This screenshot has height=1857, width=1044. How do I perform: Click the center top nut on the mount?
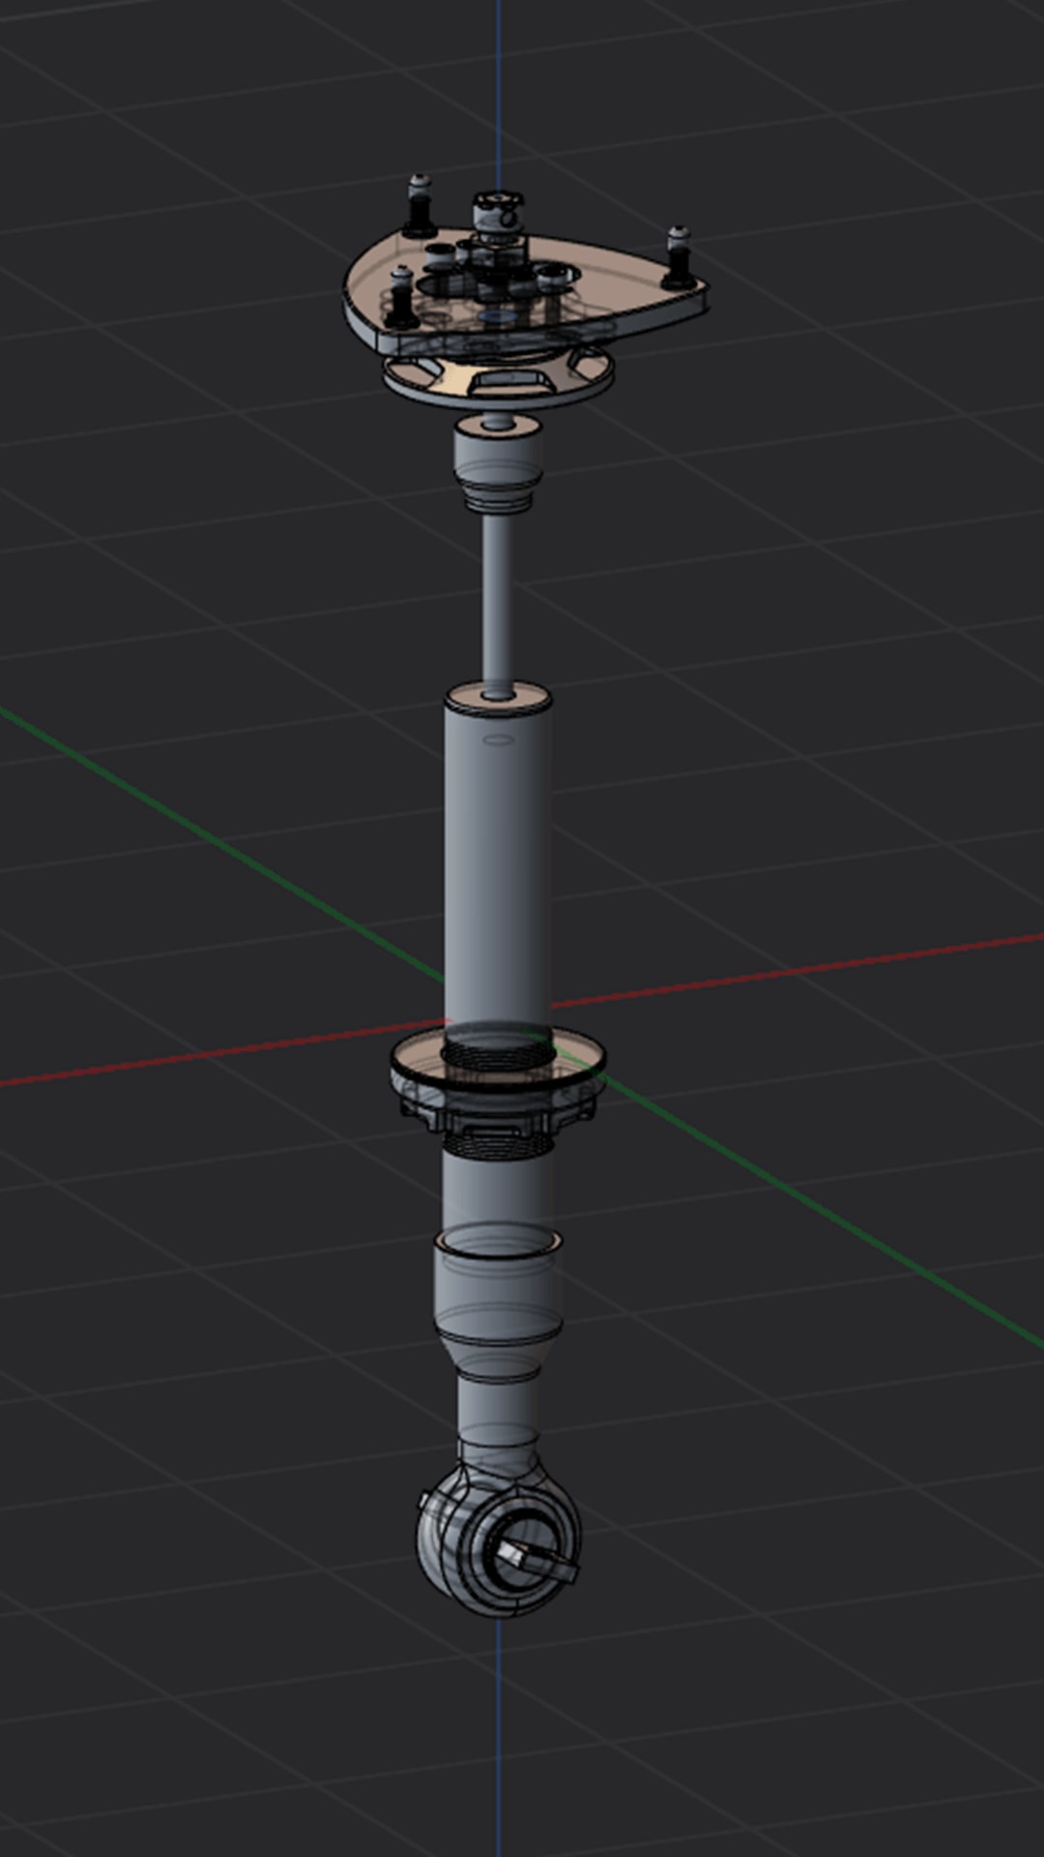click(x=497, y=208)
